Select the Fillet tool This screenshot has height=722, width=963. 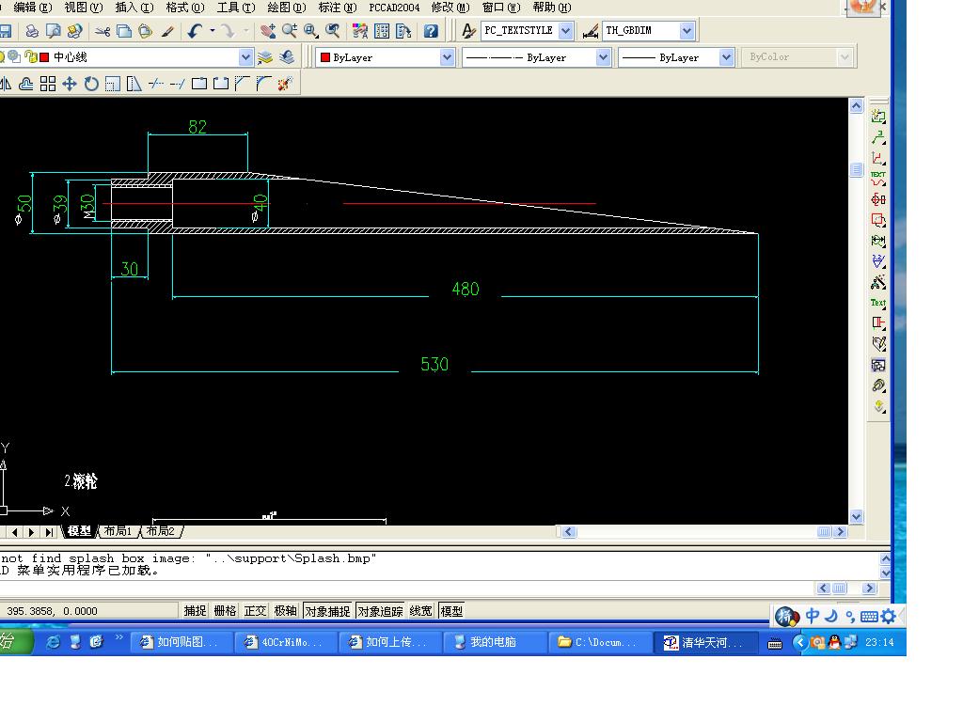click(x=263, y=84)
